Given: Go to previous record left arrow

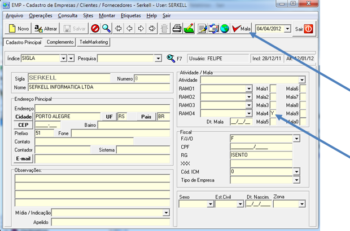Looking at the screenshot, I should tap(129, 29).
